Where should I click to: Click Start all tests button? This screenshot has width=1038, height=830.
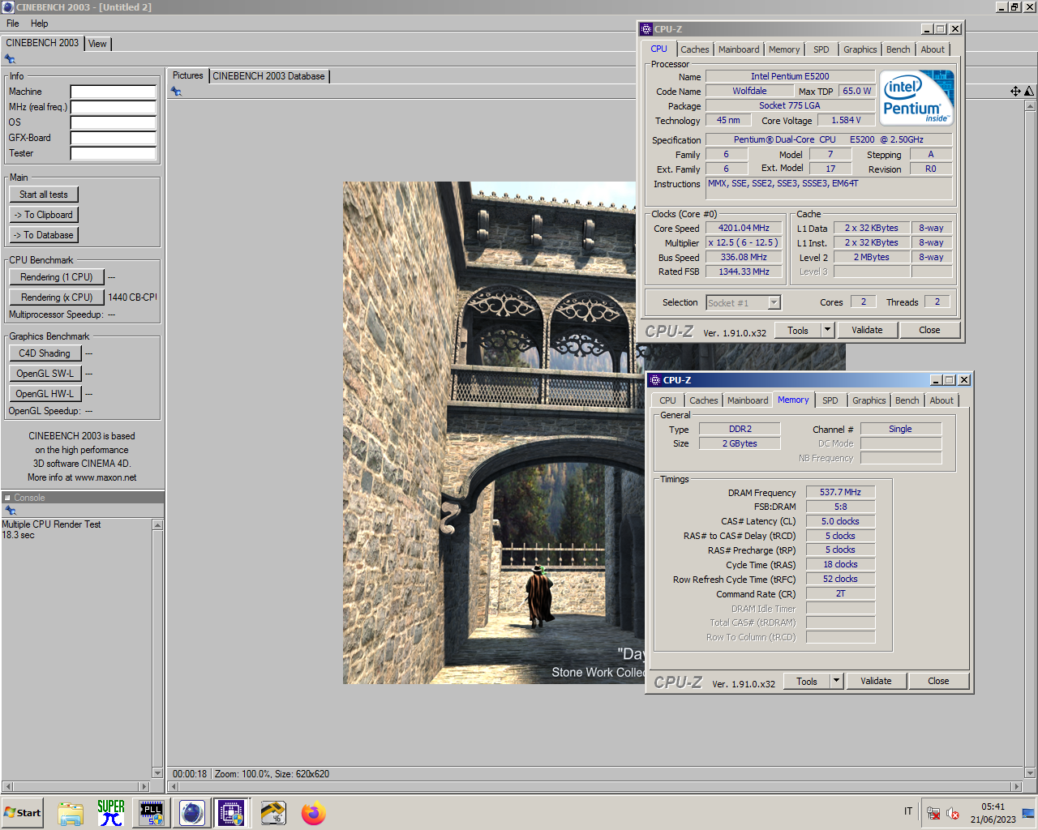44,195
